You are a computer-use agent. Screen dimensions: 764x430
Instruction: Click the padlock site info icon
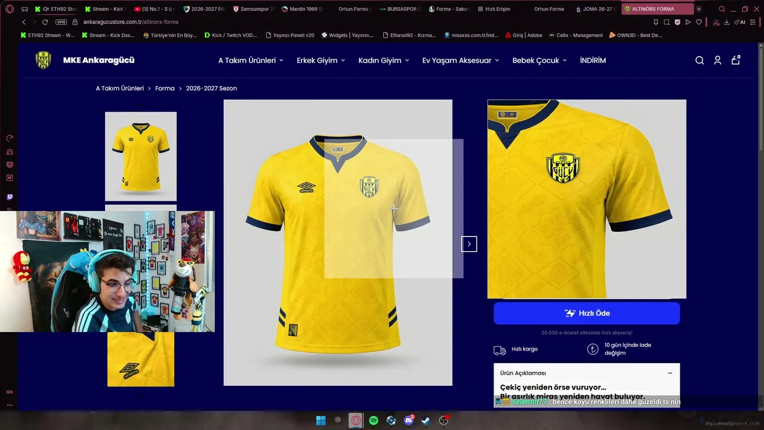point(75,22)
